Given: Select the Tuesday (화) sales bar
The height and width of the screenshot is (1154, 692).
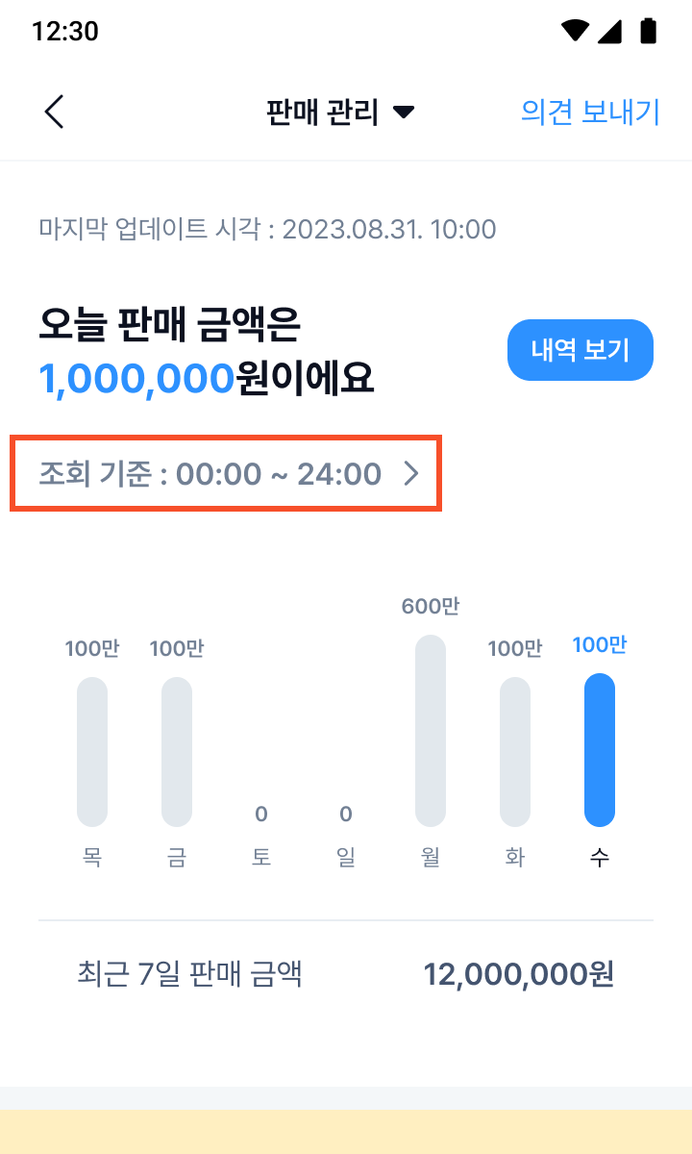Looking at the screenshot, I should [515, 751].
